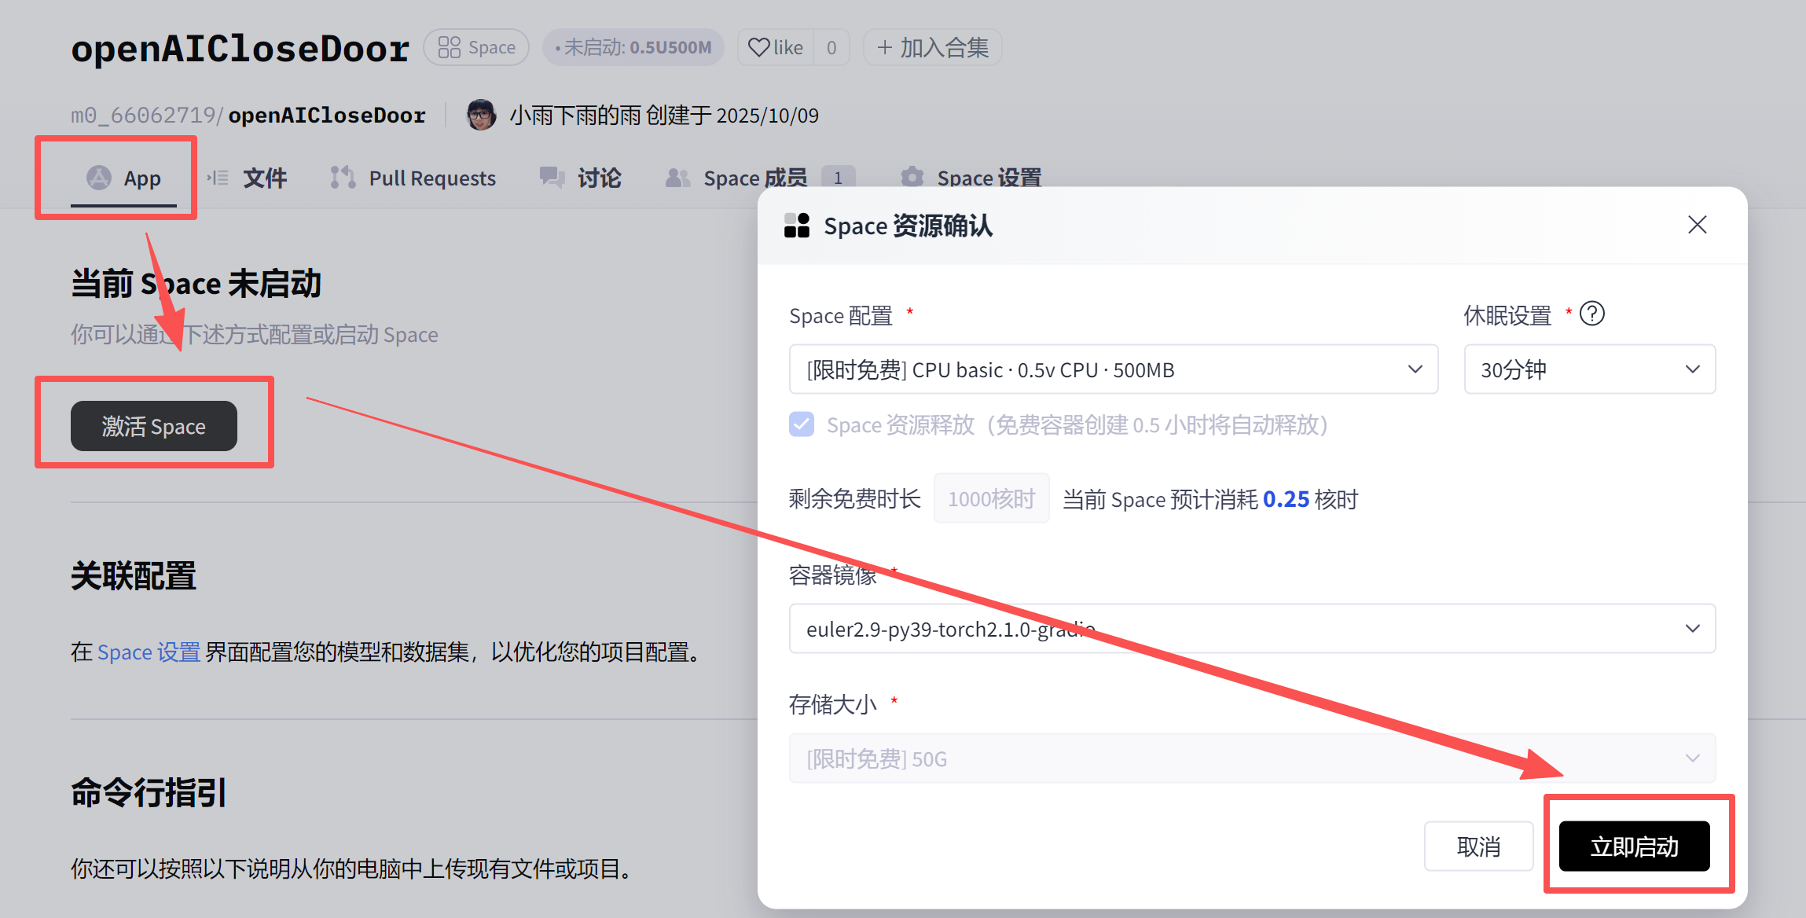Image resolution: width=1806 pixels, height=918 pixels.
Task: Click the 取消 cancel button
Action: click(x=1477, y=846)
